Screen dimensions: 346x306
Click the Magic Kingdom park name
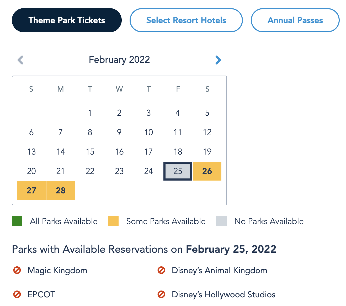57,270
